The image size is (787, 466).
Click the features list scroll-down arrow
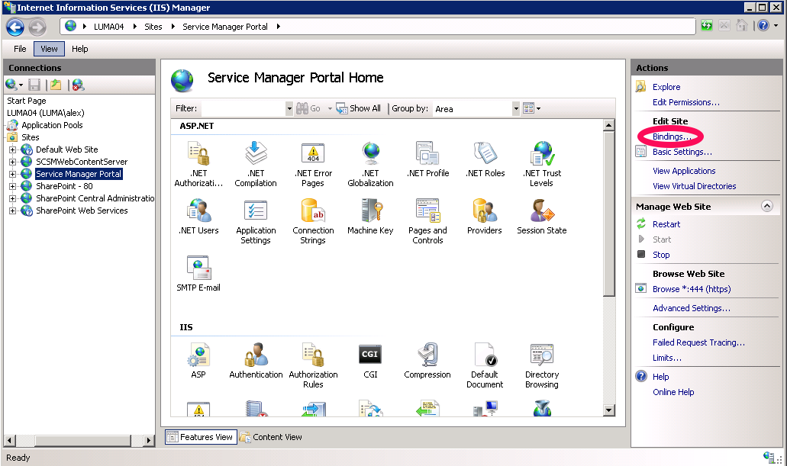[609, 410]
